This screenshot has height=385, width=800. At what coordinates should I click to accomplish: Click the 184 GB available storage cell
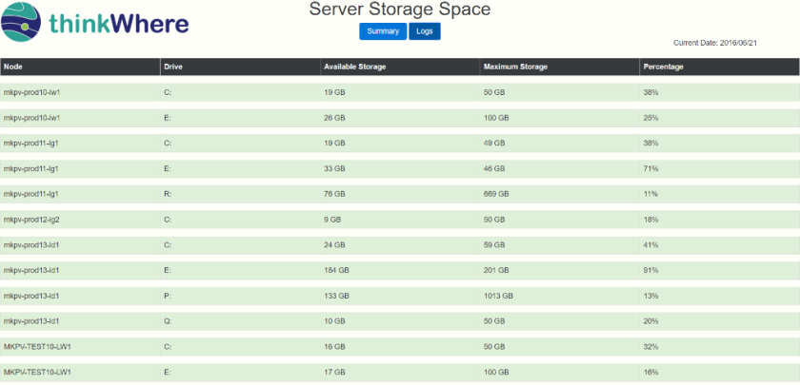tap(400, 270)
